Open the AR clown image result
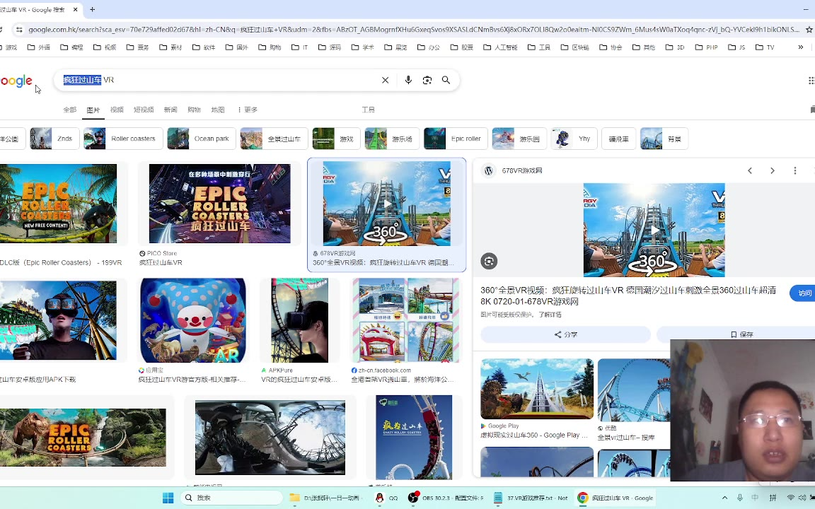The height and width of the screenshot is (509, 815). point(193,320)
